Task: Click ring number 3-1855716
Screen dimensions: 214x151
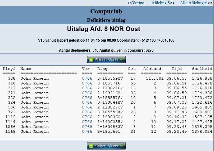Action: coord(109,83)
